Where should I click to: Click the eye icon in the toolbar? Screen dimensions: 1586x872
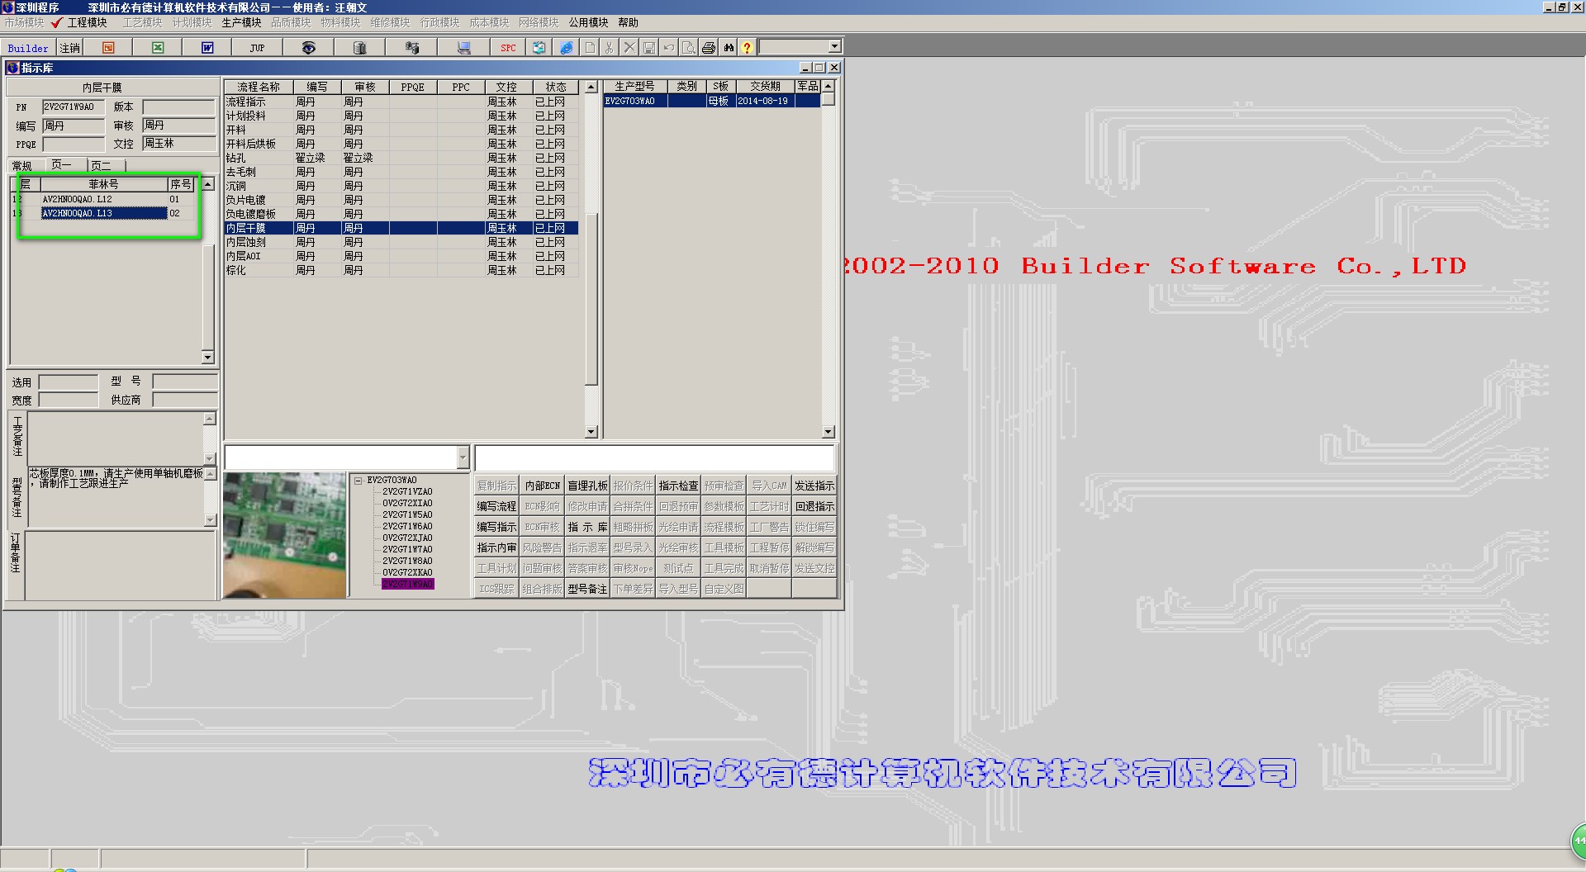(308, 48)
